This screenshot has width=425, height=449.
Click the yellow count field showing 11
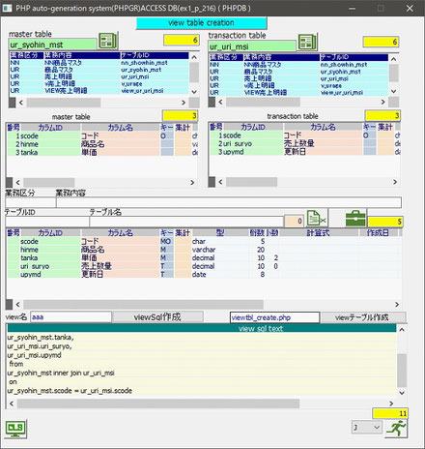coord(390,413)
